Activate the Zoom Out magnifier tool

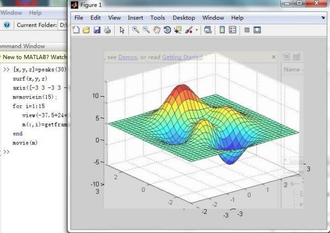(x=146, y=30)
